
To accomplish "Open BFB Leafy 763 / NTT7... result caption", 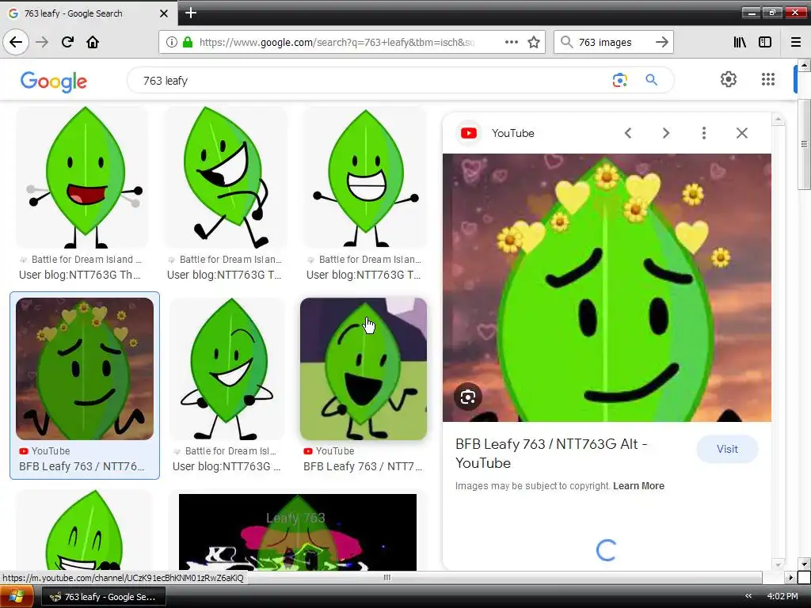I will [363, 466].
